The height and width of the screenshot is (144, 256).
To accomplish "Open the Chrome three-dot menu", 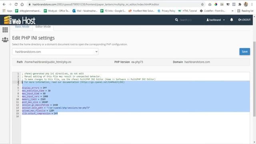I will click(252, 4).
